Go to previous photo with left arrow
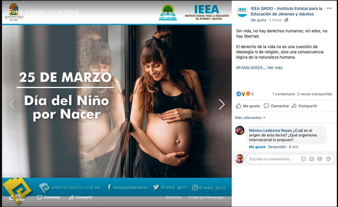This screenshot has width=338, height=207. 12,104
